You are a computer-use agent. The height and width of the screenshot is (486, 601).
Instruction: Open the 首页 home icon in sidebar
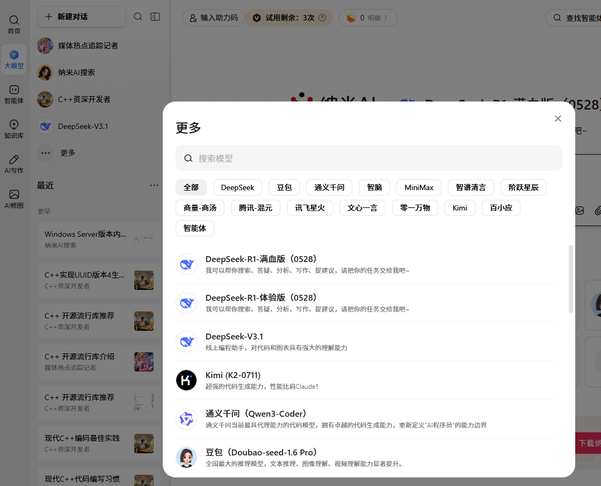[x=14, y=25]
